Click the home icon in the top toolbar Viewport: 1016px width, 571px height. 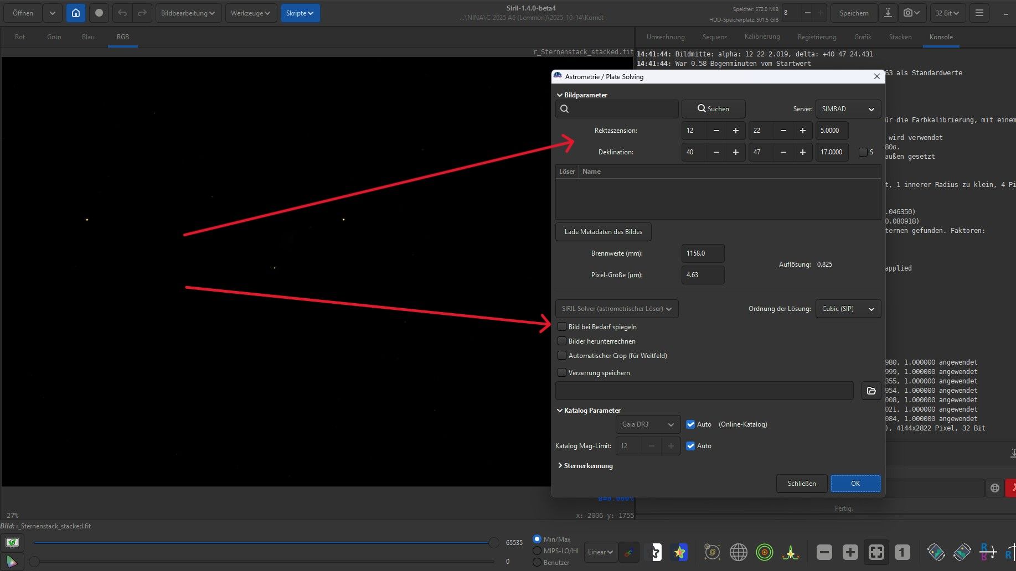click(x=76, y=13)
